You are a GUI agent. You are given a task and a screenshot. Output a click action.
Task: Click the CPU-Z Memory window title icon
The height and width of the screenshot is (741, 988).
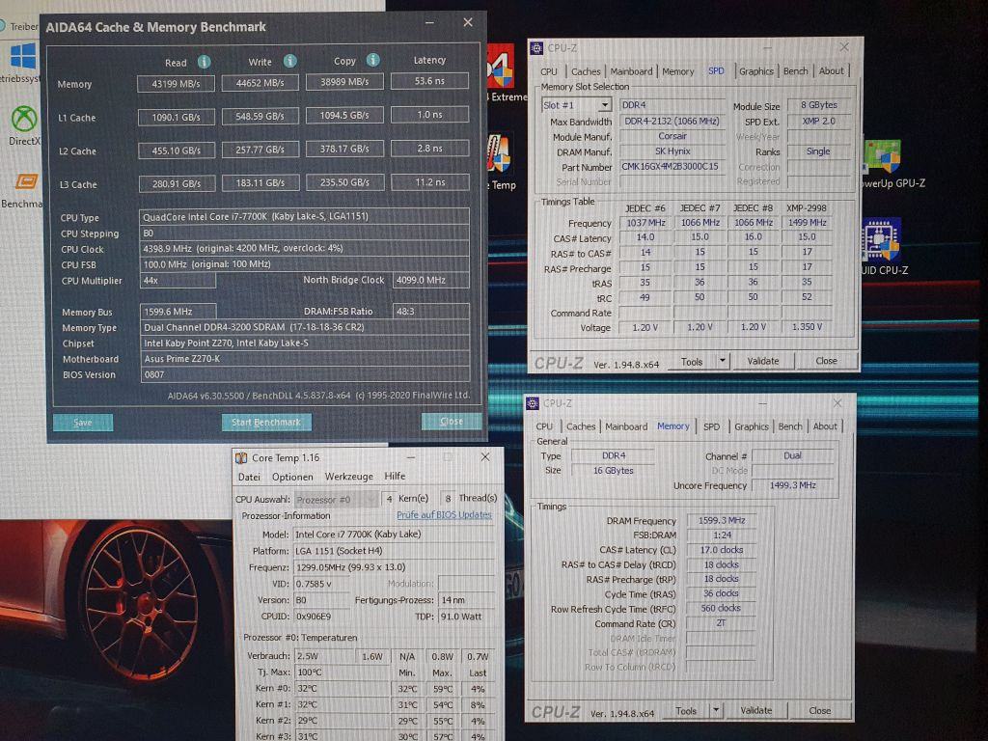[533, 403]
